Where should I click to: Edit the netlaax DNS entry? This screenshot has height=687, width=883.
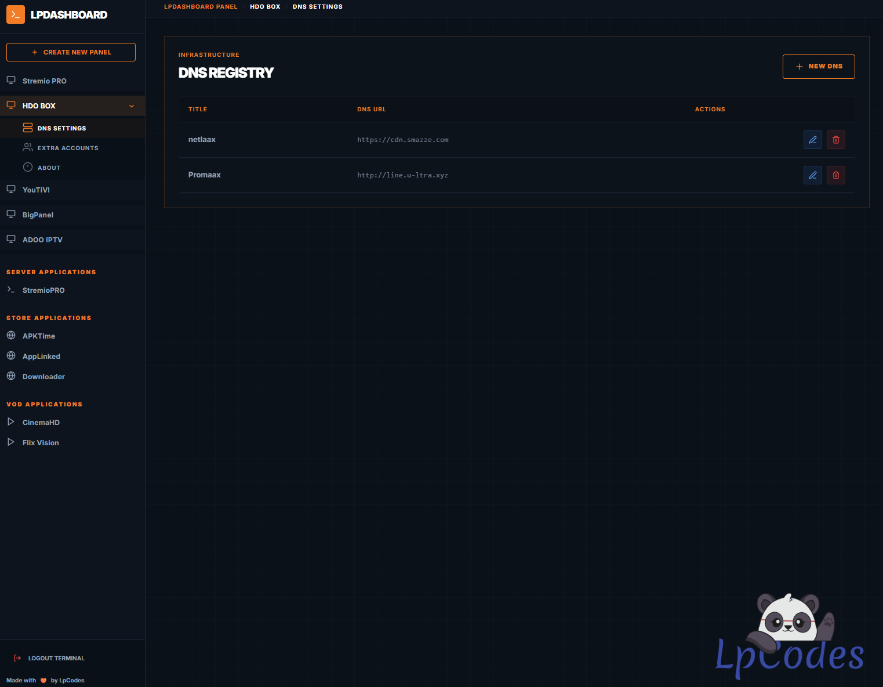pos(812,140)
